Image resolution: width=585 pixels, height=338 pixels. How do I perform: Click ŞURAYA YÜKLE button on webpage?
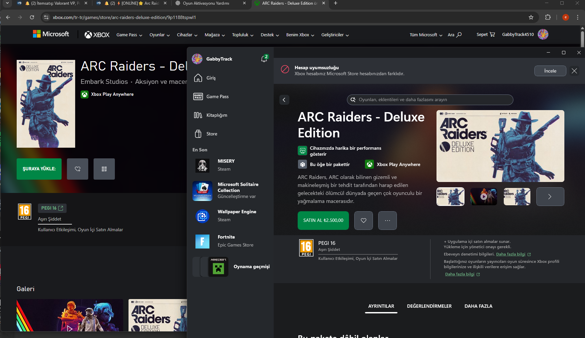click(x=39, y=169)
